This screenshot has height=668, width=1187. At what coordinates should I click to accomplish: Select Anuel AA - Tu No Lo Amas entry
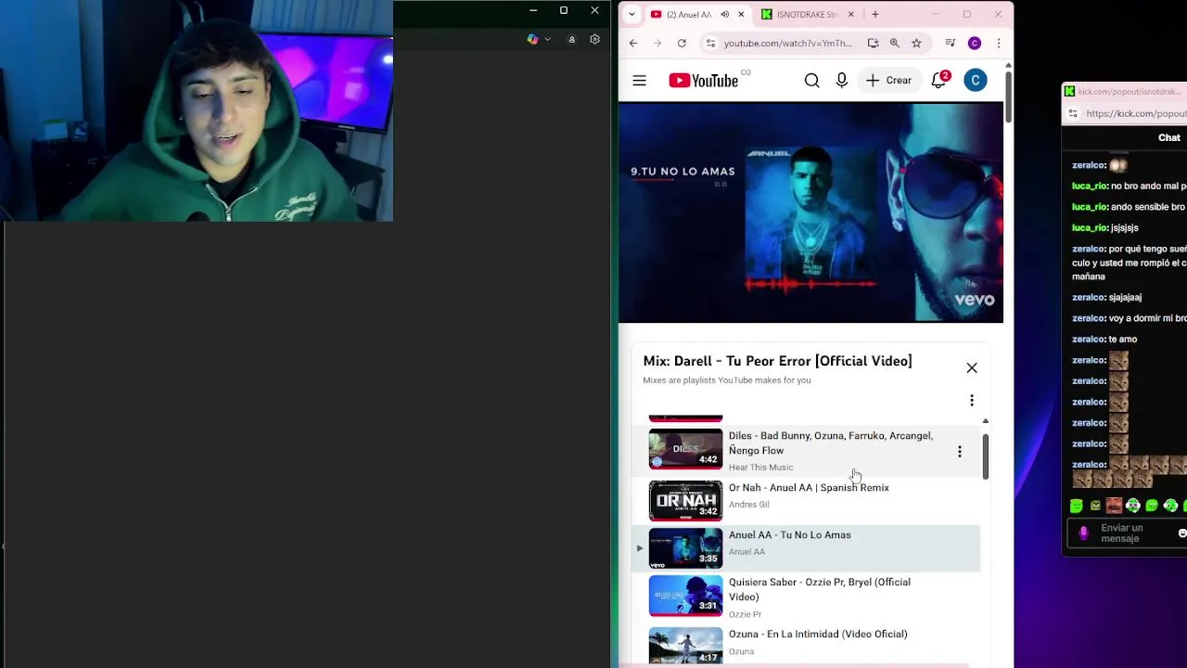(x=807, y=547)
